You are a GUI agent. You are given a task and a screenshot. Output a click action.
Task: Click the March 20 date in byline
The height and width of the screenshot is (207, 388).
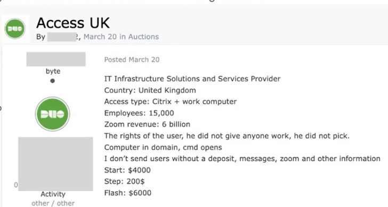pos(100,37)
